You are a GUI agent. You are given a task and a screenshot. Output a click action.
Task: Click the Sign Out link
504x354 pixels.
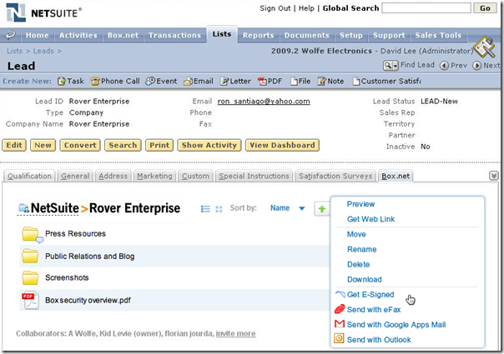[275, 8]
